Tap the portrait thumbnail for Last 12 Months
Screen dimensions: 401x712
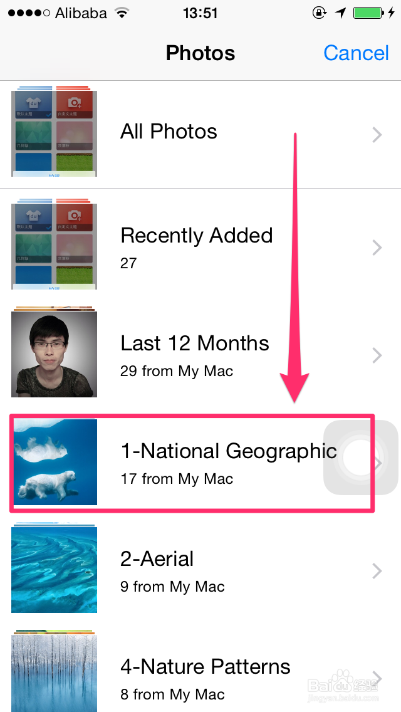point(53,355)
